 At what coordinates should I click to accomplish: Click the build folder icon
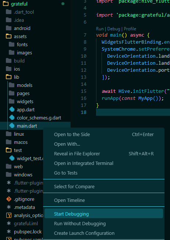(x=8, y=61)
